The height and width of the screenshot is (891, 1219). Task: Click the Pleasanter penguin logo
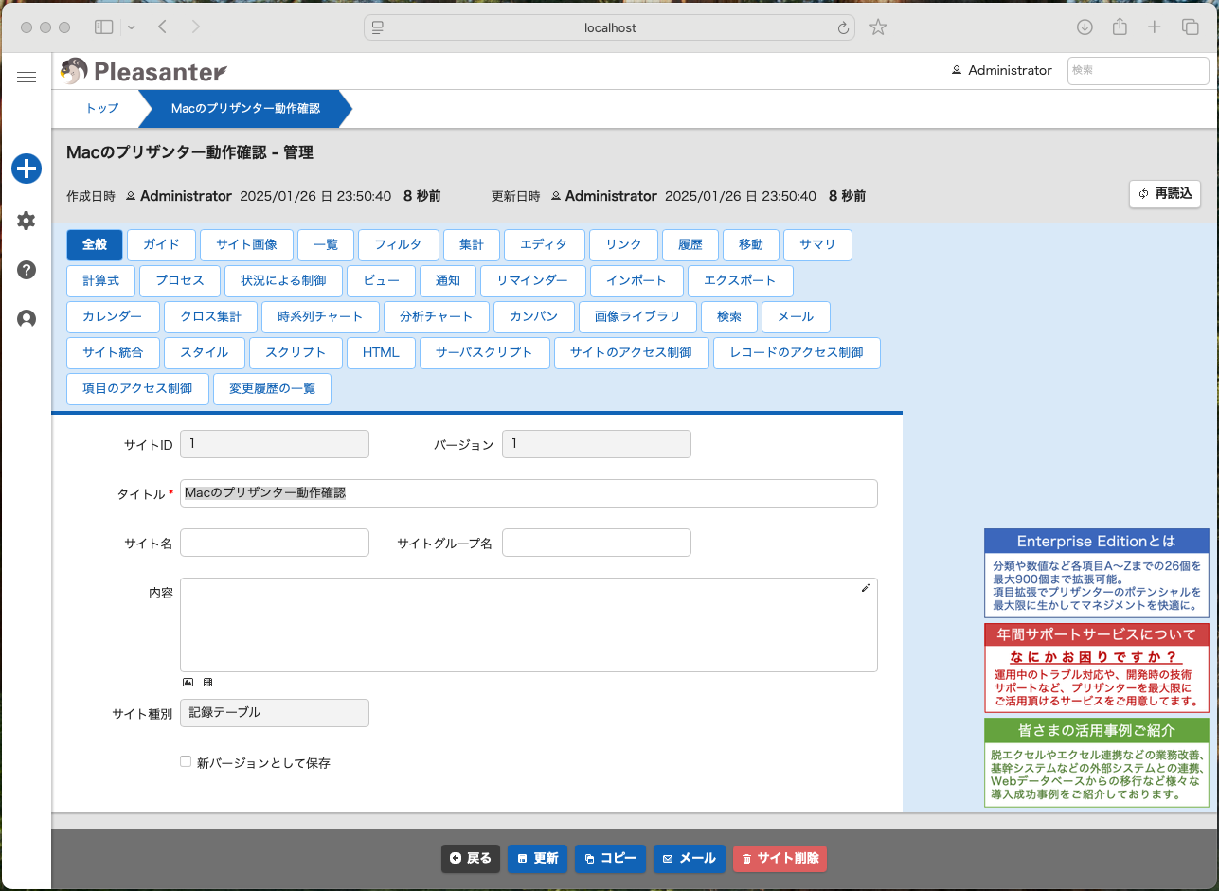pyautogui.click(x=74, y=70)
